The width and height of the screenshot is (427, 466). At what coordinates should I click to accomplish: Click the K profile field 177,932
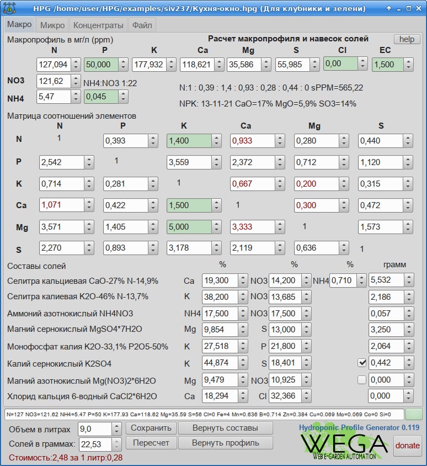(x=150, y=65)
